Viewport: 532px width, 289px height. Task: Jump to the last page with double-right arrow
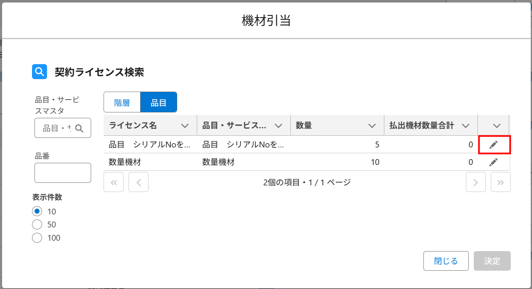(x=500, y=182)
